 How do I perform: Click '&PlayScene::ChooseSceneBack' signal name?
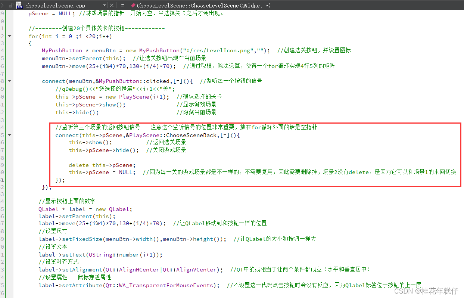click(x=171, y=135)
